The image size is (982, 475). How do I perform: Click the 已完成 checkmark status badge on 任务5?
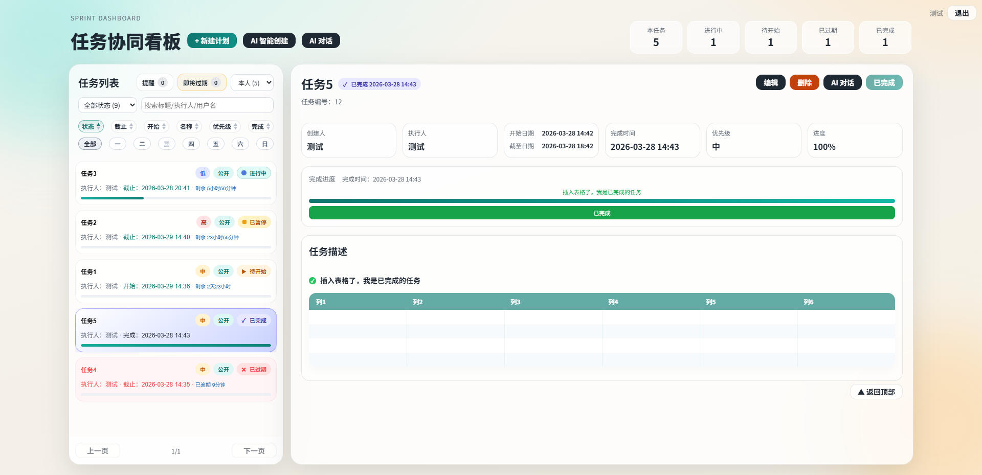(254, 321)
